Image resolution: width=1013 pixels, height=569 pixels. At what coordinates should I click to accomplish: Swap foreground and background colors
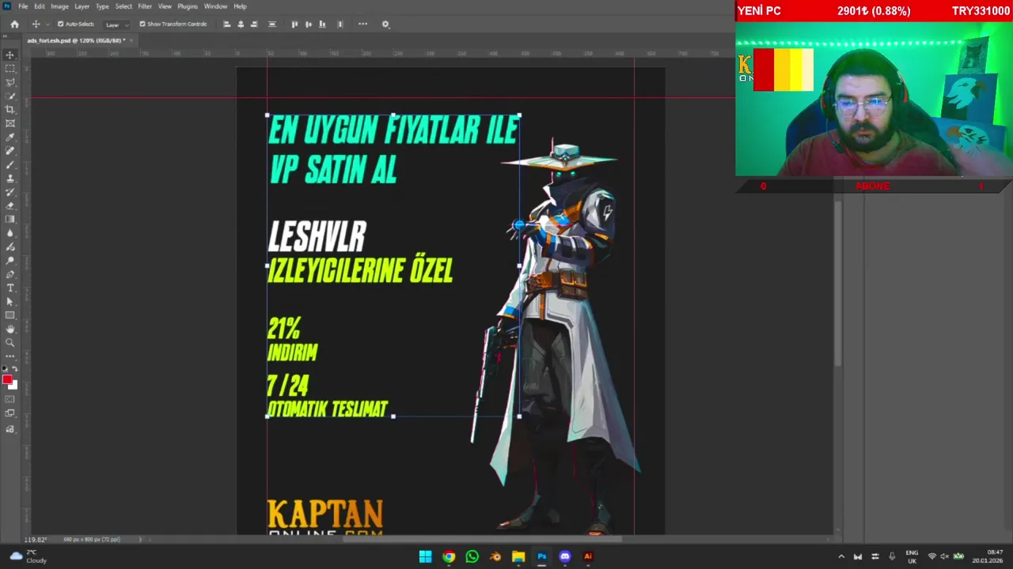pos(14,369)
